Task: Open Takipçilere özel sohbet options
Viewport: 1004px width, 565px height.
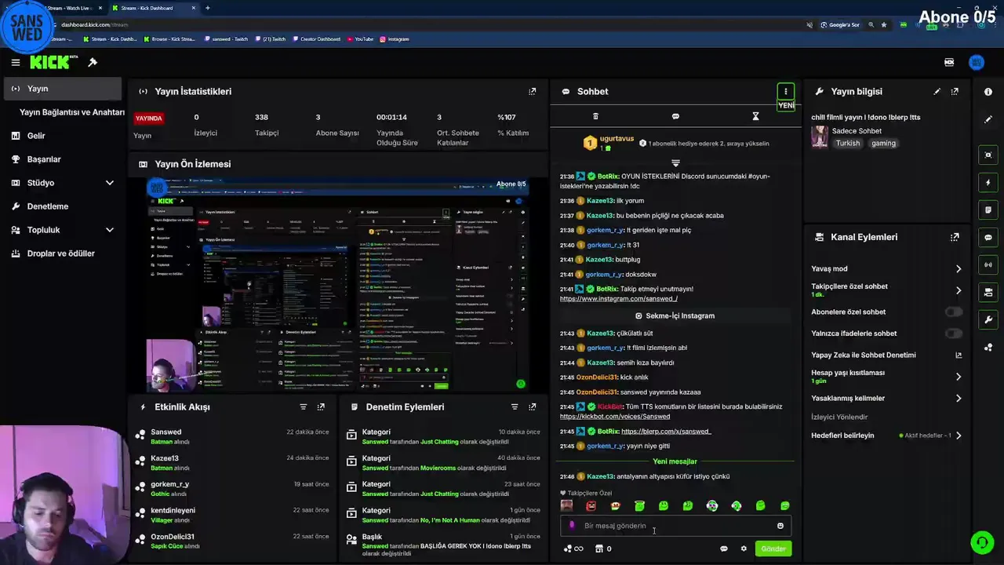Action: click(886, 290)
